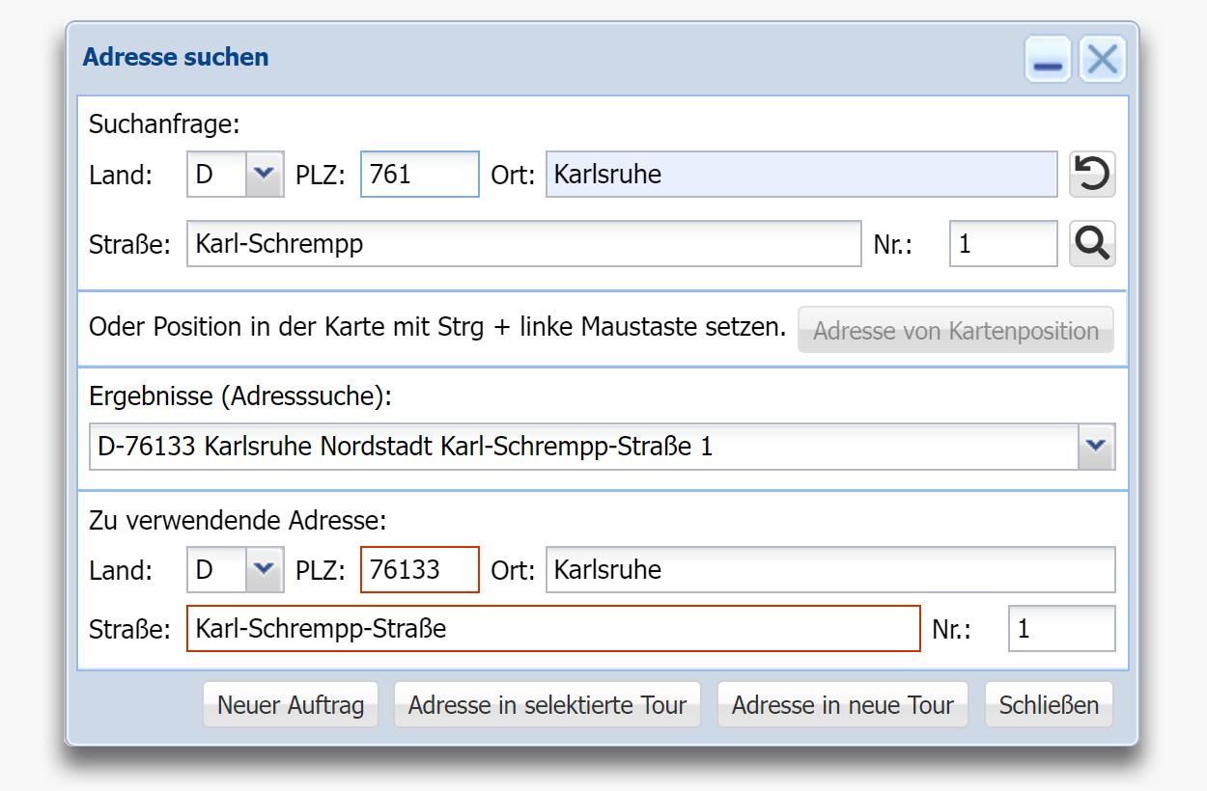Close dialog with the X icon
Viewport: 1207px width, 791px height.
tap(1102, 60)
